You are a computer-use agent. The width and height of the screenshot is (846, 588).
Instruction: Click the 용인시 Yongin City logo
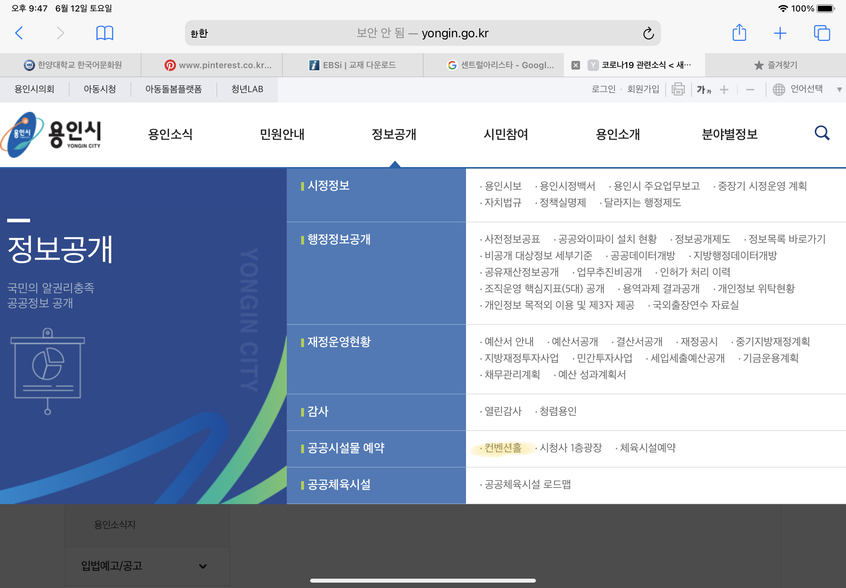51,134
